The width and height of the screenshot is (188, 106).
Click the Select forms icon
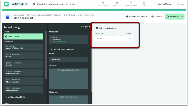pyautogui.click(x=6, y=36)
